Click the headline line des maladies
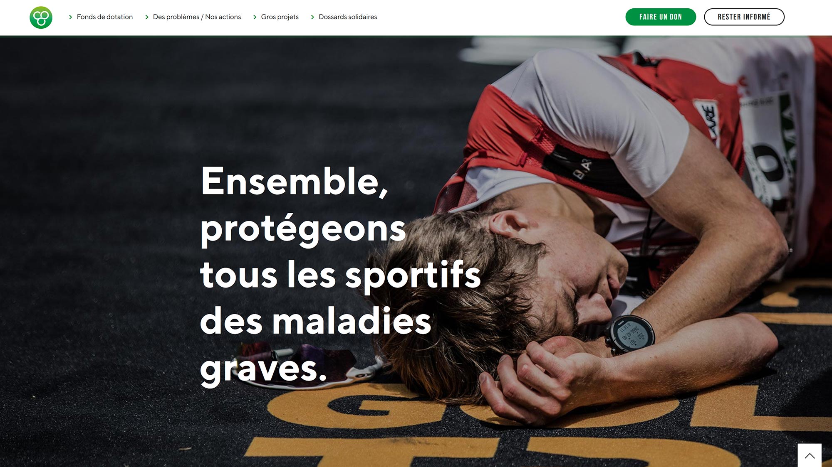 click(316, 321)
